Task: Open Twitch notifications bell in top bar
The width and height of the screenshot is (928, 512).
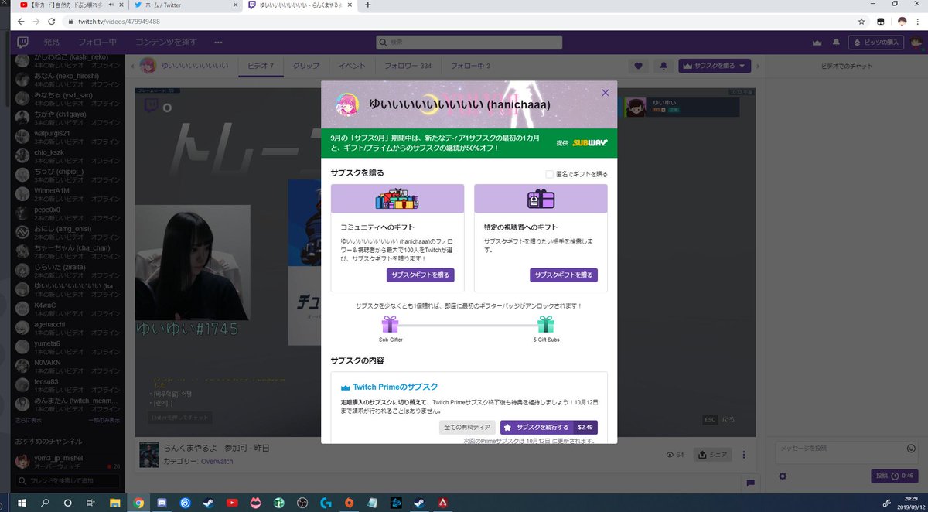Action: pos(836,43)
